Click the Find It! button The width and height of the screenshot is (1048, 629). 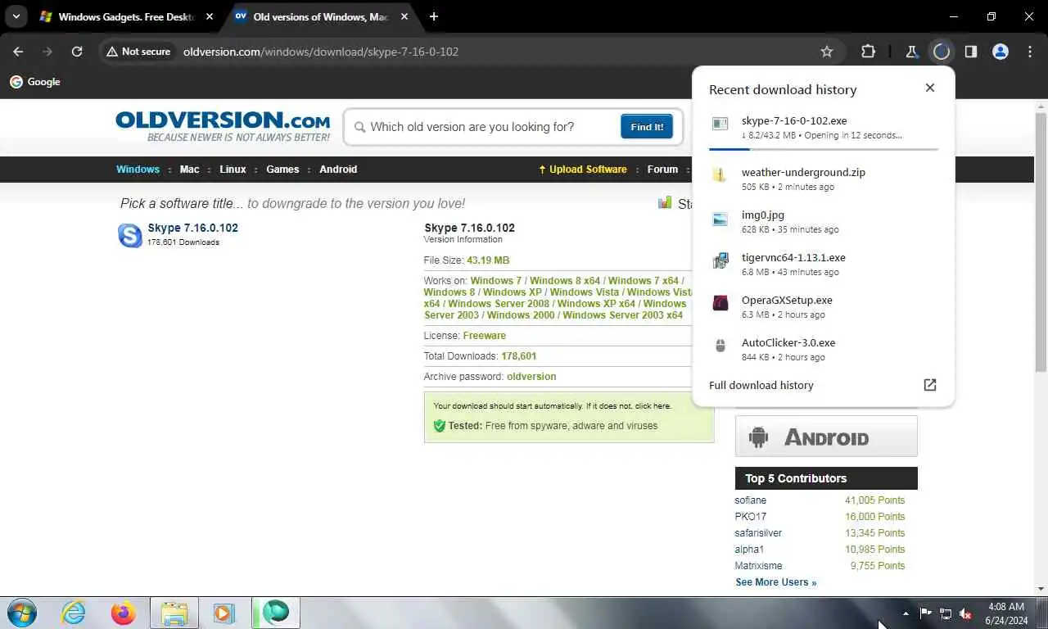pos(647,127)
